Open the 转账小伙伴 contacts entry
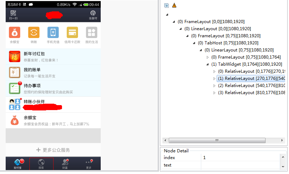 pos(53,104)
